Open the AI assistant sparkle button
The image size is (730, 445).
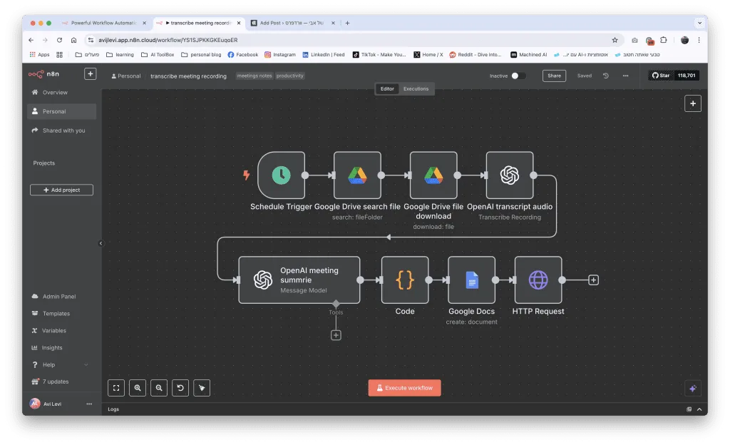pyautogui.click(x=693, y=388)
